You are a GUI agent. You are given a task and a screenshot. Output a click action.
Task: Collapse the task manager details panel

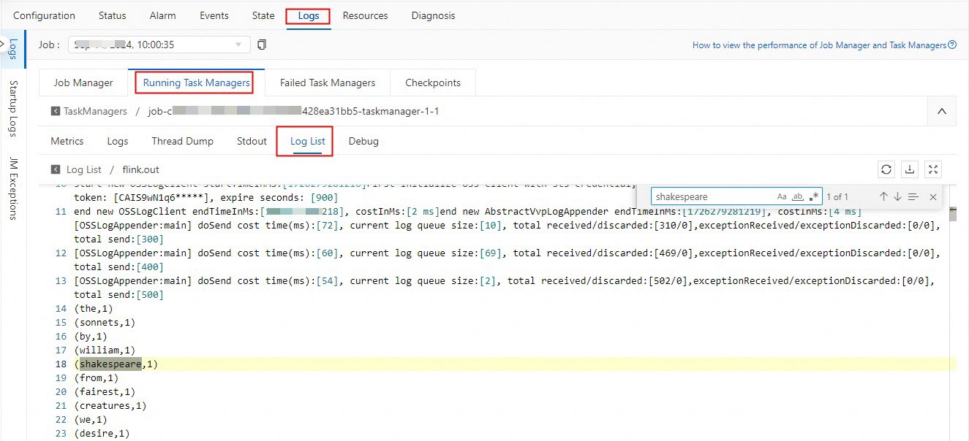tap(942, 112)
